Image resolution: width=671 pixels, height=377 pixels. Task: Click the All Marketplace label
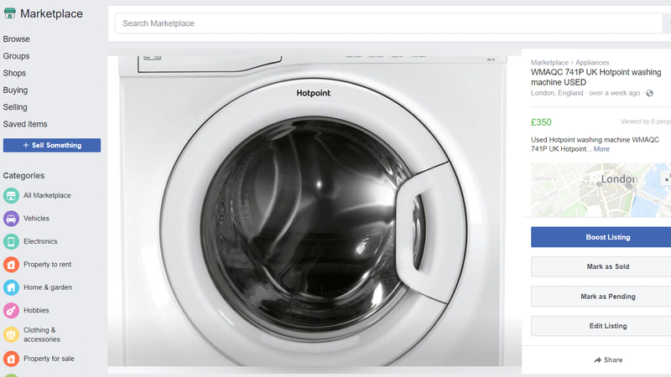coord(47,195)
